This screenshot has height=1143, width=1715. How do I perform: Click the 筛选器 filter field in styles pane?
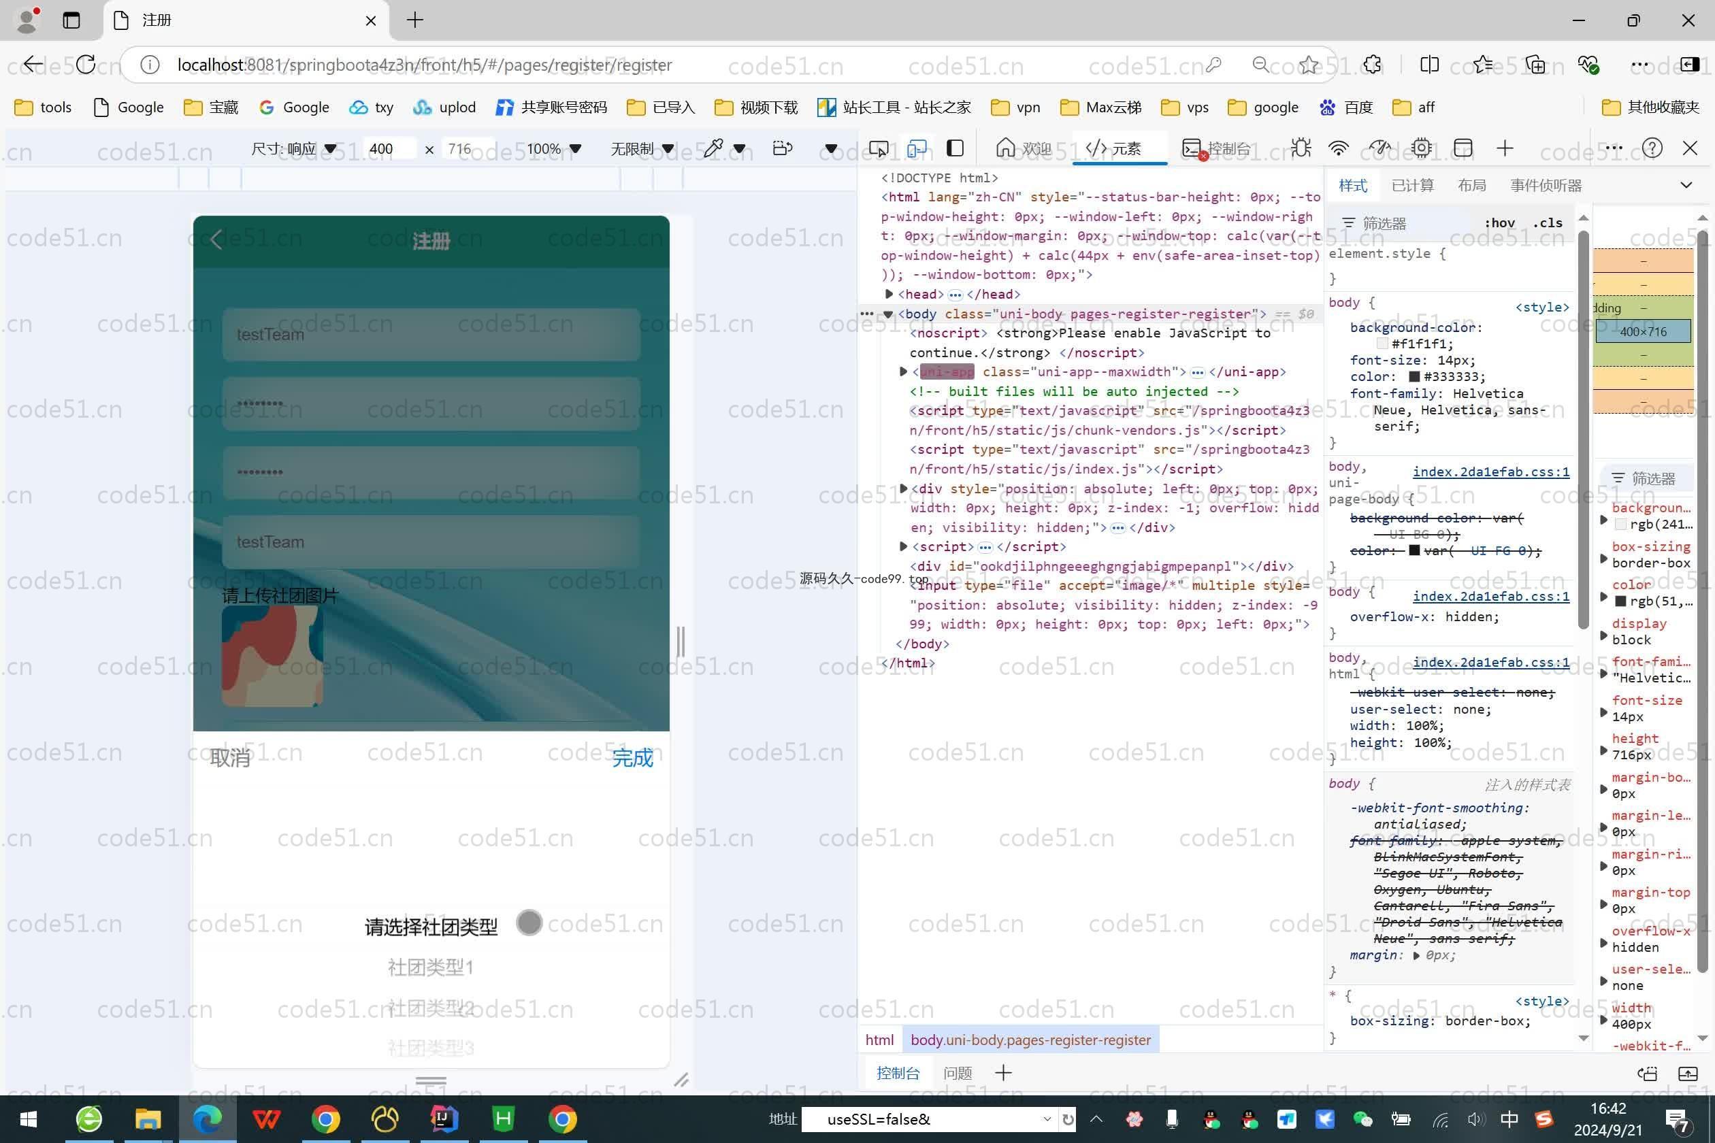point(1403,223)
